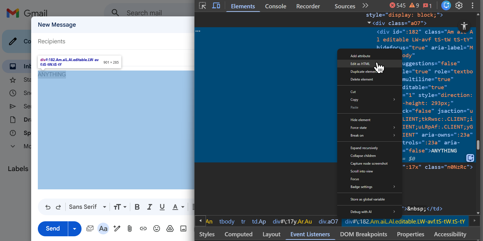483x241 pixels.
Task: Choose Cut in context menu
Action: [369, 92]
